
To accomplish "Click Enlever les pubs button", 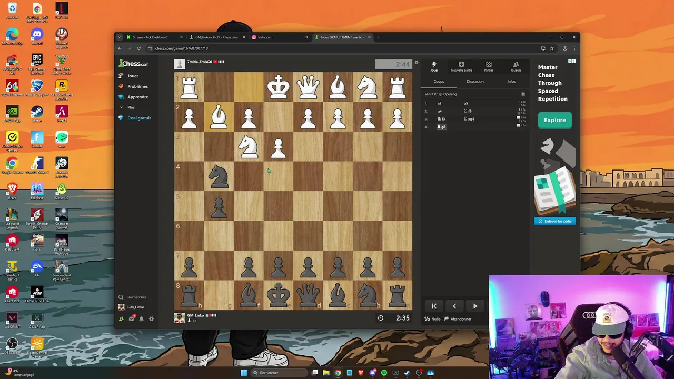I will coord(555,221).
